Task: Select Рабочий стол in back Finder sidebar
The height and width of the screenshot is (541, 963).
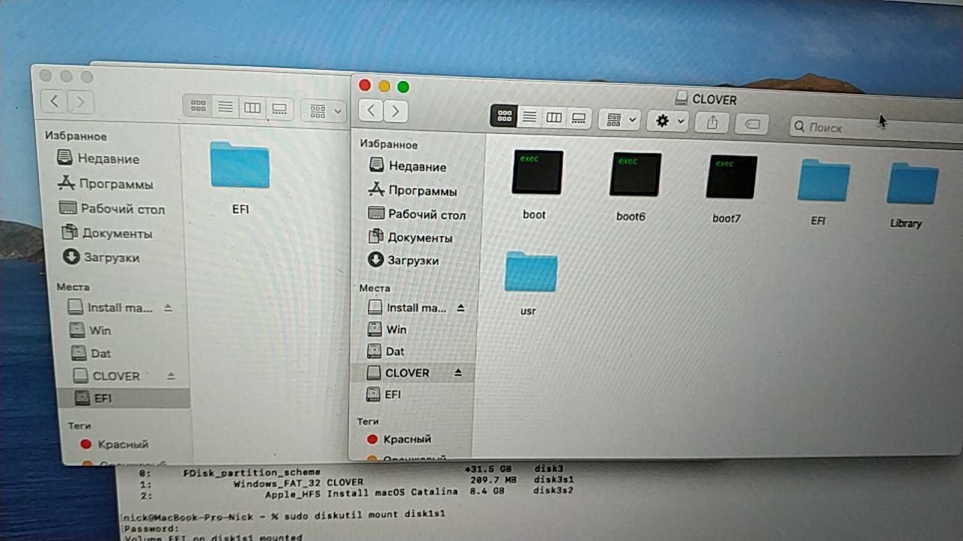Action: (x=112, y=209)
